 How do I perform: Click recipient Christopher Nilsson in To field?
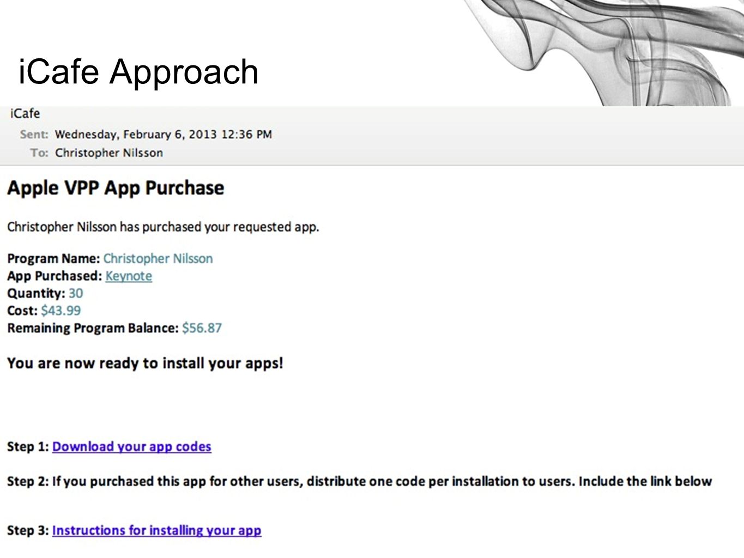click(109, 153)
